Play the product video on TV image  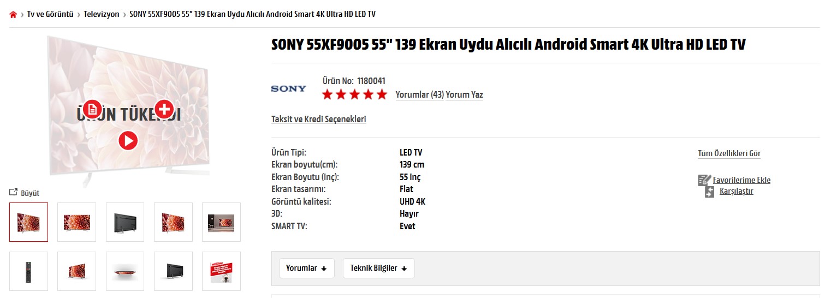tap(128, 141)
